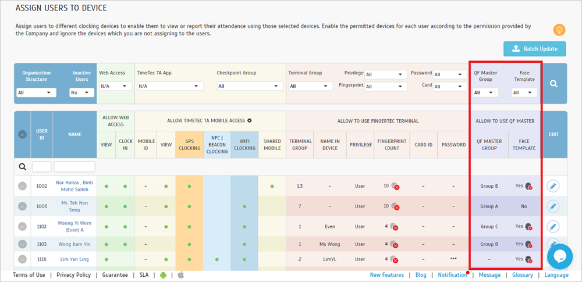The image size is (582, 282).
Task: Click the Android icon in footer
Action: (x=163, y=275)
